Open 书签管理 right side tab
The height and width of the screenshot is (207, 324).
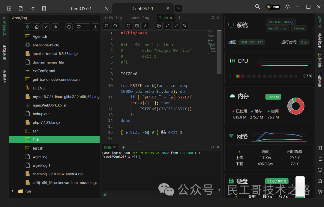coord(319,40)
